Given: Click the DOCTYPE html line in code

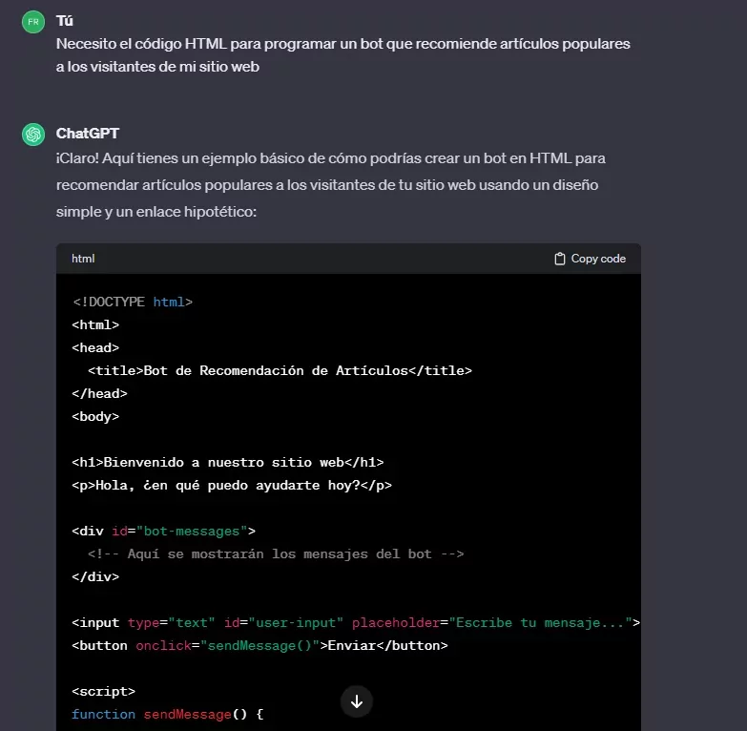Looking at the screenshot, I should 133,302.
